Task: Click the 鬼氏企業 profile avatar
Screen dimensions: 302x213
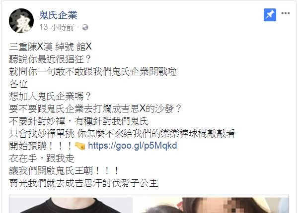Action: pyautogui.click(x=21, y=21)
